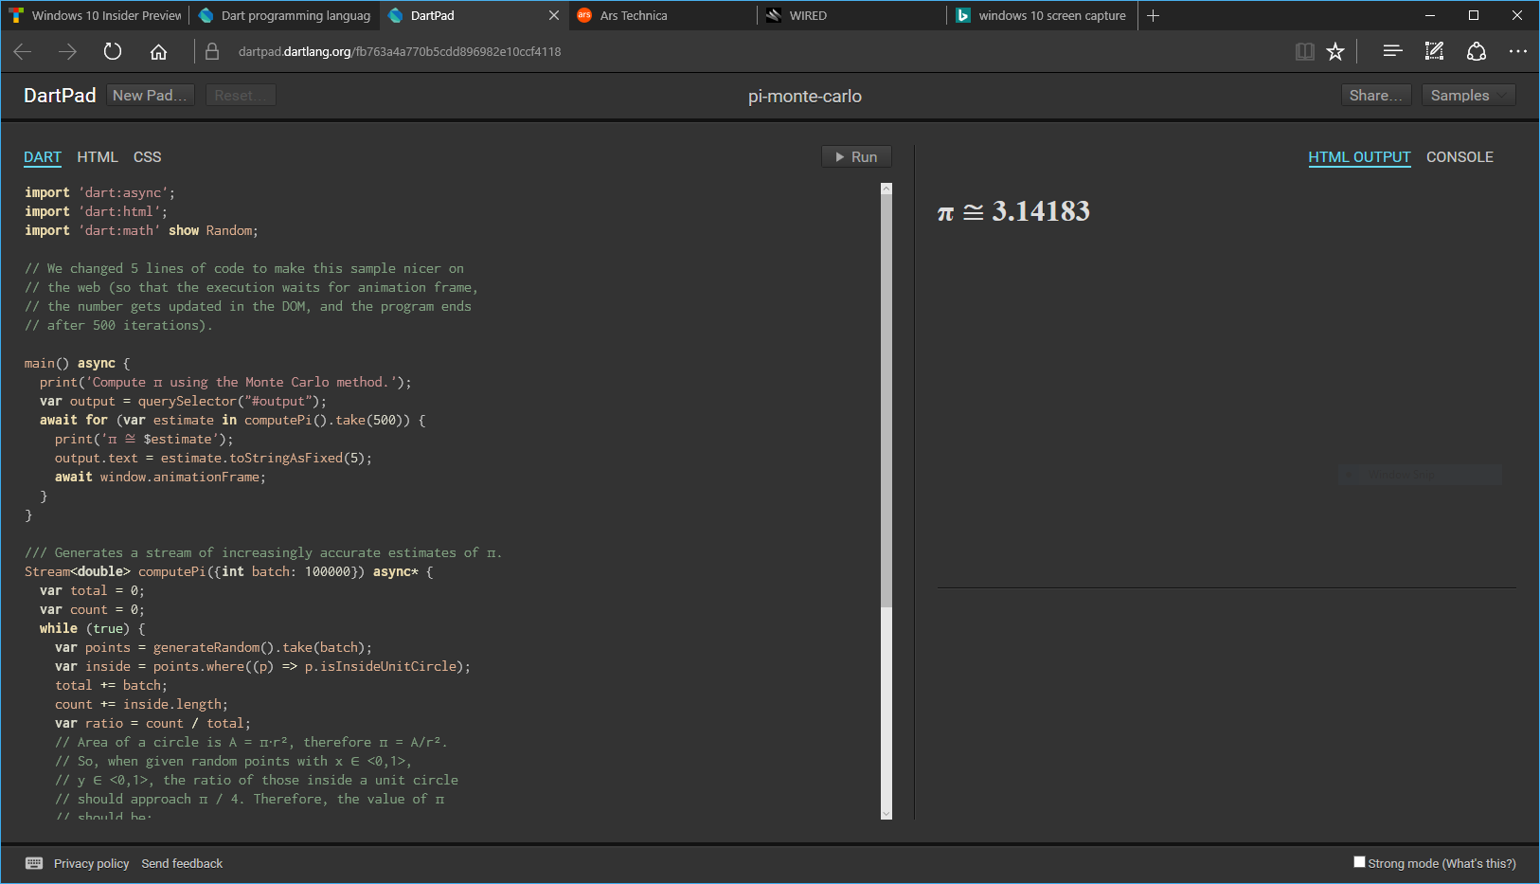Click the main() async line
The height and width of the screenshot is (884, 1540).
point(78,363)
